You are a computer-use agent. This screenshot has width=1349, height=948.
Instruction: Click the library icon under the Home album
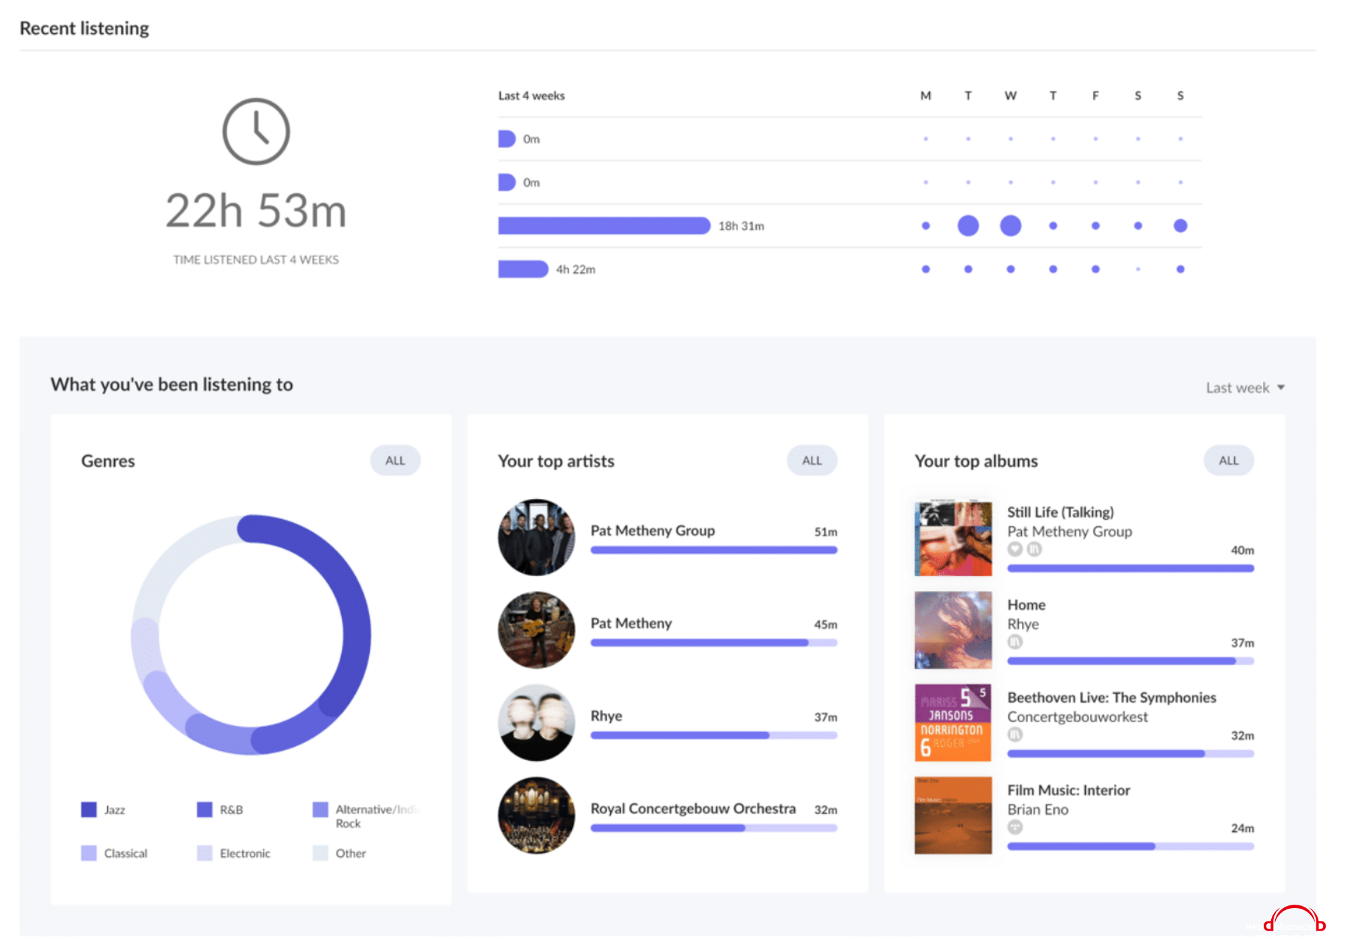pos(1015,642)
